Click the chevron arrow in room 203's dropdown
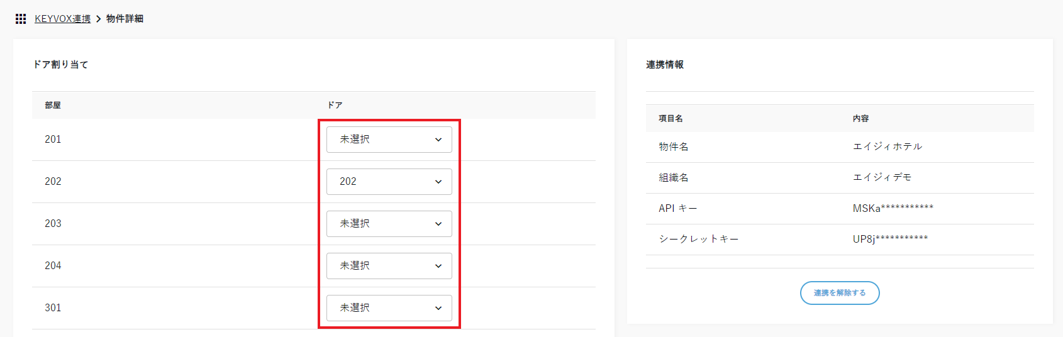 (x=438, y=224)
